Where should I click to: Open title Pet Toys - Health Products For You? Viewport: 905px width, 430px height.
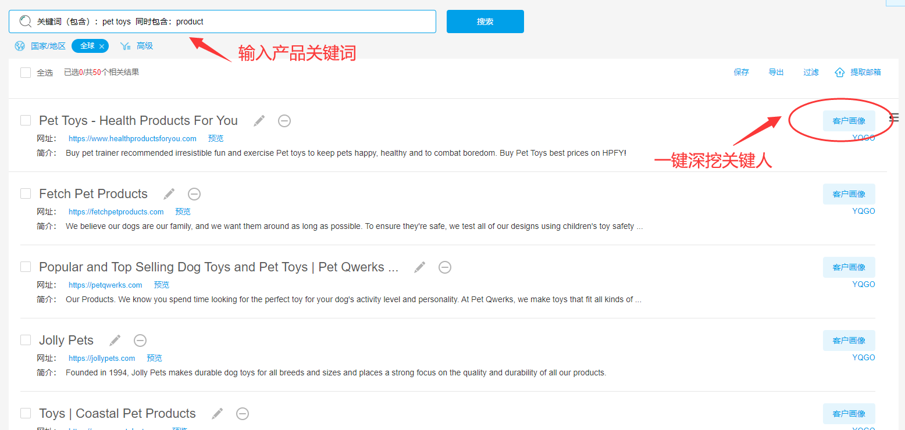point(138,120)
